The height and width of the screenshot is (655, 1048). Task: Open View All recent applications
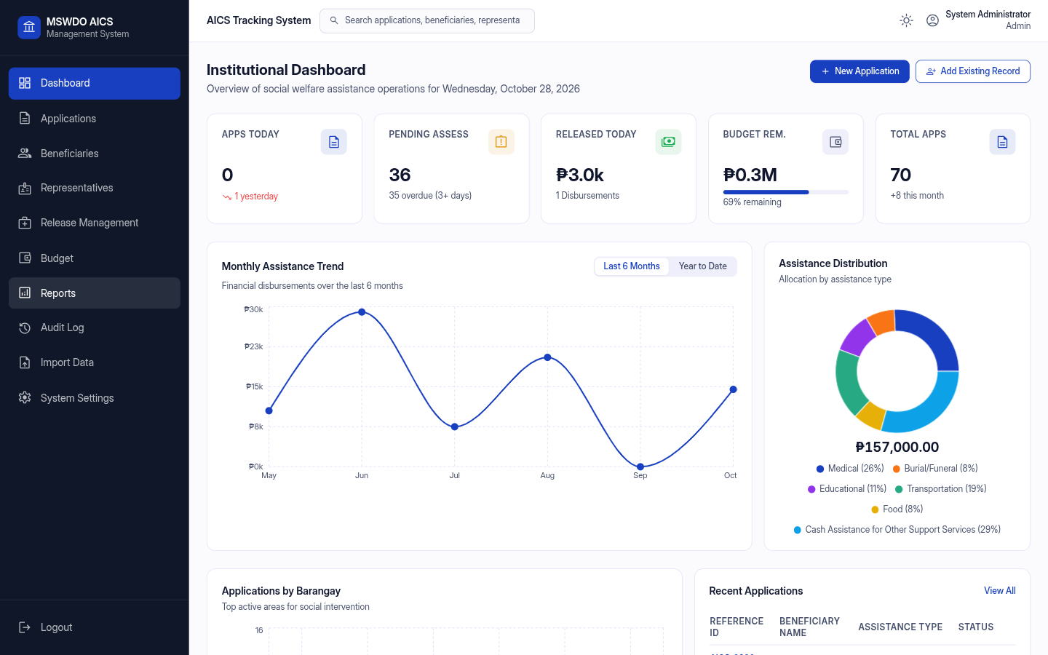pos(1000,591)
